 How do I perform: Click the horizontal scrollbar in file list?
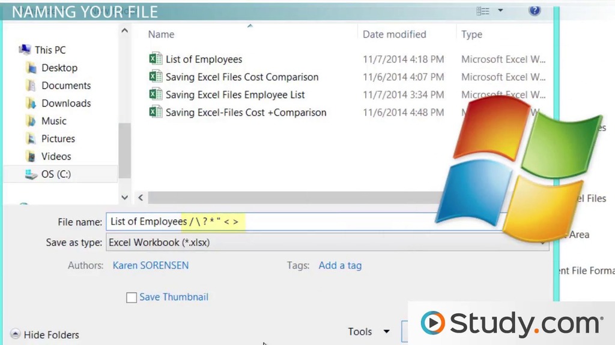pos(288,197)
